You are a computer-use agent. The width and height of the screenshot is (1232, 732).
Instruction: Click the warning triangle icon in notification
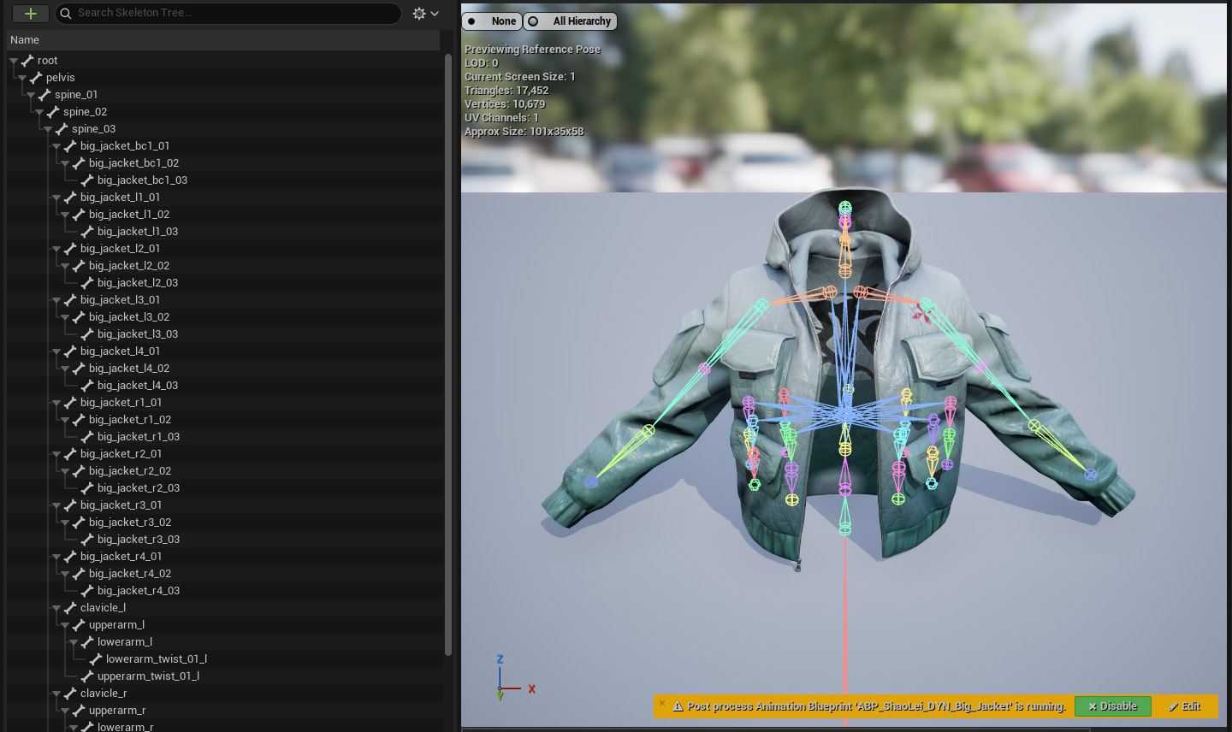[x=678, y=706]
